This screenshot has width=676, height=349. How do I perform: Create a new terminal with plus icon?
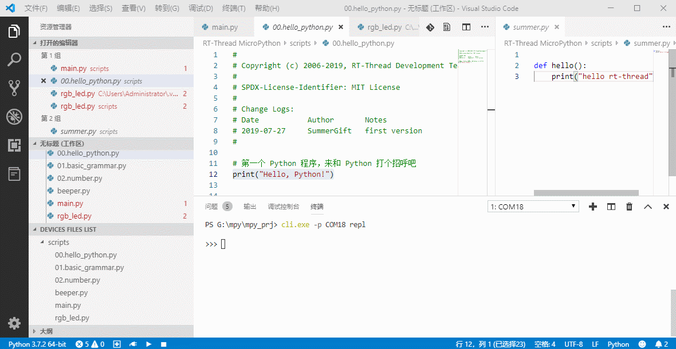593,207
